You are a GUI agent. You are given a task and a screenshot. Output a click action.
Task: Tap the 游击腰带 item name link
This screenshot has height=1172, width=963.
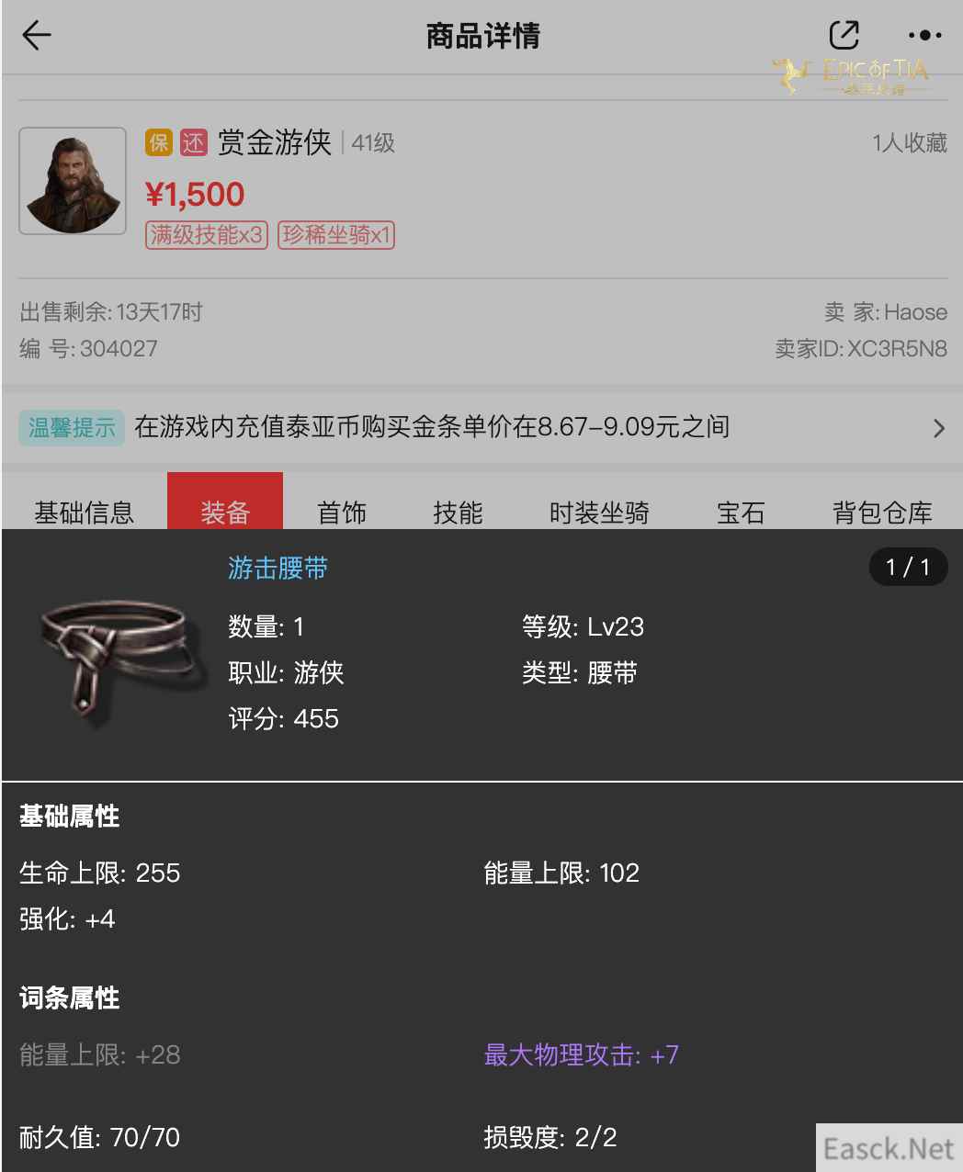click(x=278, y=569)
